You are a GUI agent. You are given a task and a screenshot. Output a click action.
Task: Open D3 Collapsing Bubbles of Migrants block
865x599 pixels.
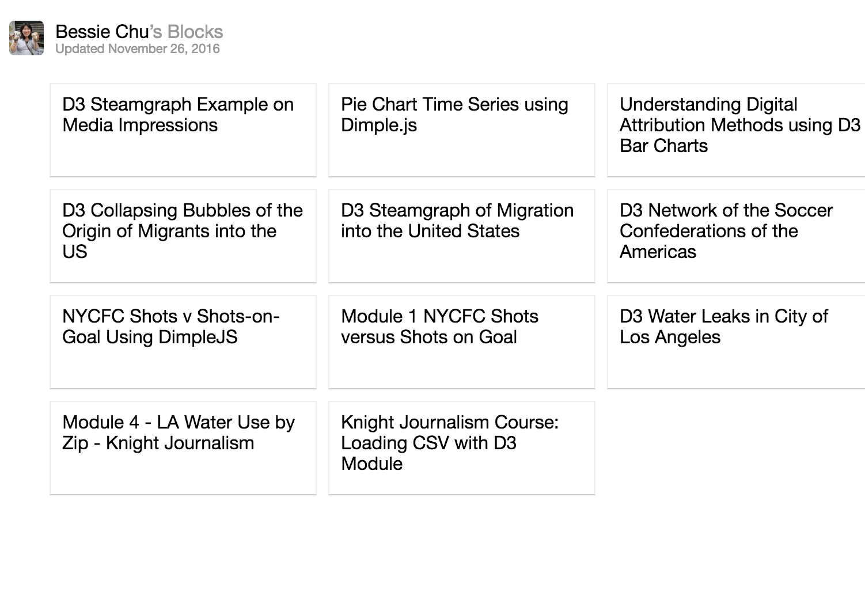click(183, 236)
